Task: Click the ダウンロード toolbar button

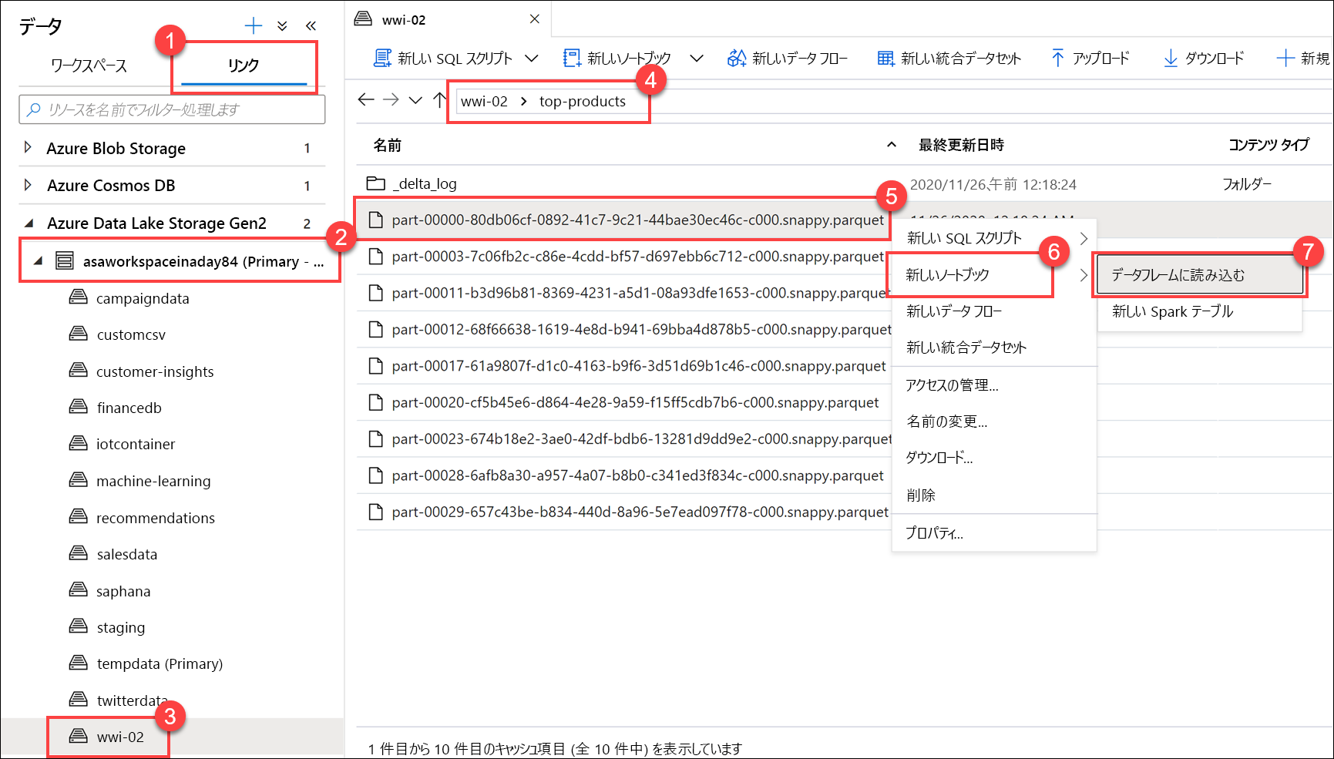Action: pos(1203,58)
